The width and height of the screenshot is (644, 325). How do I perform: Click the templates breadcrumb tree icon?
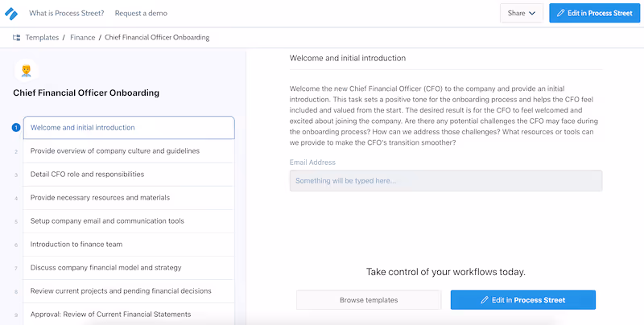pyautogui.click(x=16, y=38)
